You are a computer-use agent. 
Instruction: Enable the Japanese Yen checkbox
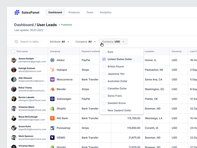point(104,74)
